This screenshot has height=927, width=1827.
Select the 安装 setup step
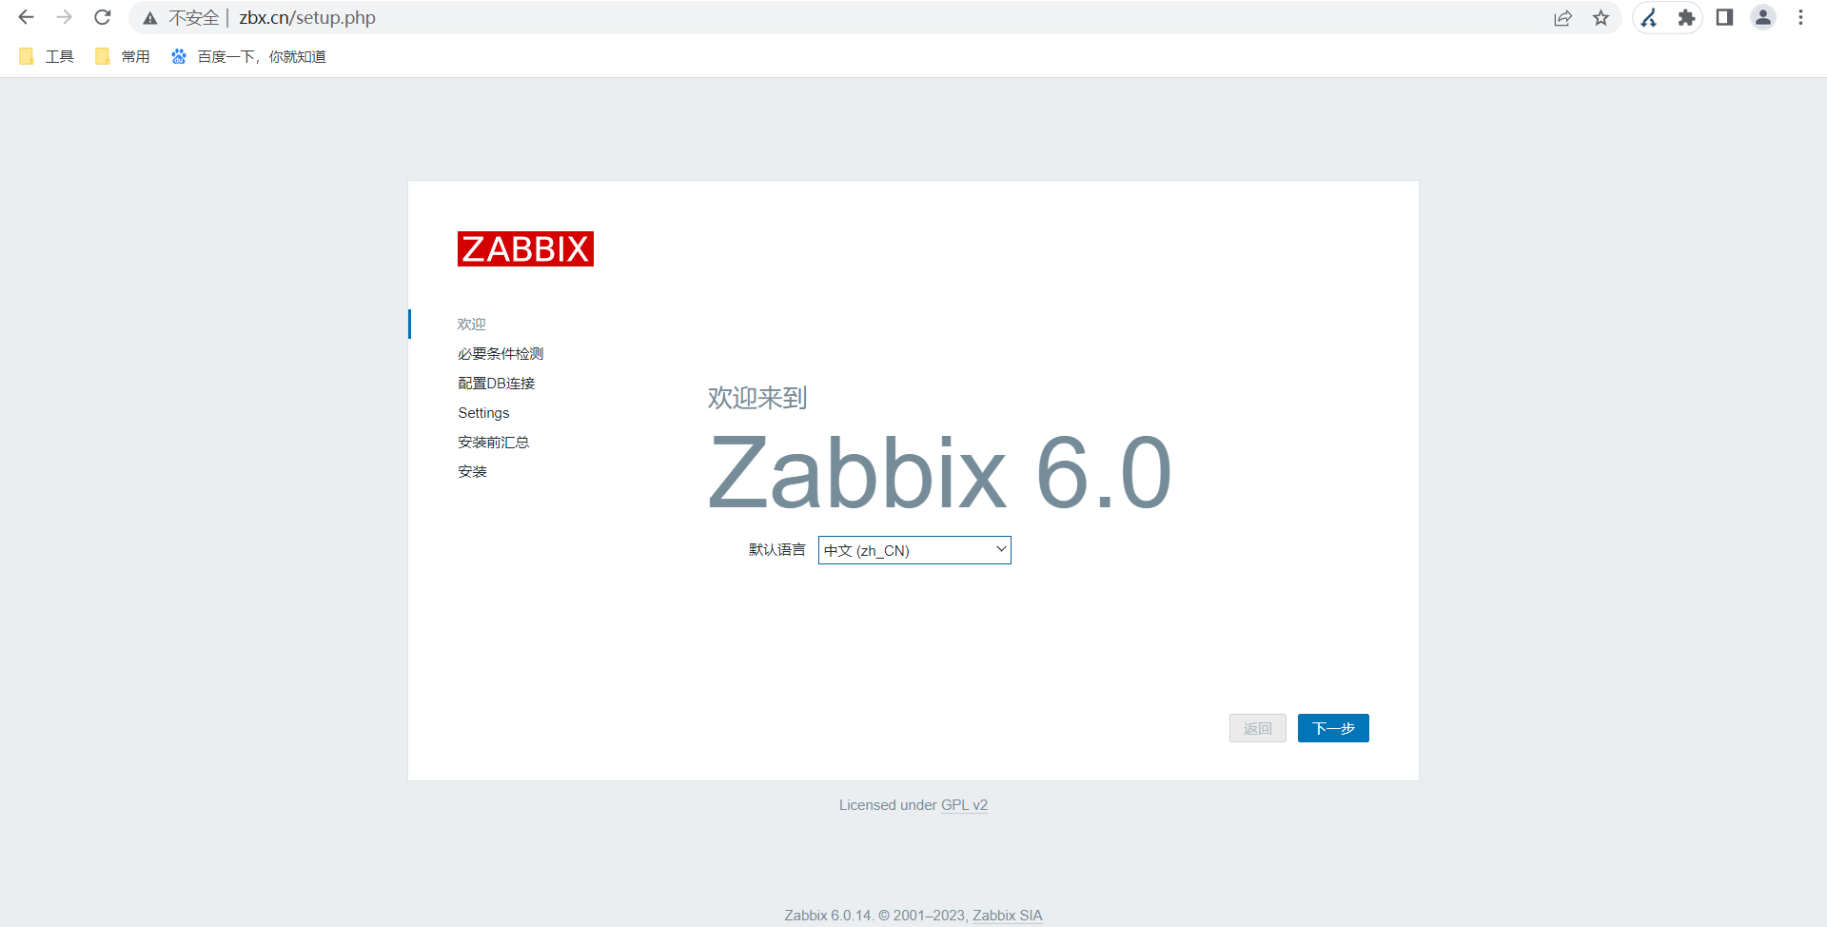pyautogui.click(x=472, y=472)
